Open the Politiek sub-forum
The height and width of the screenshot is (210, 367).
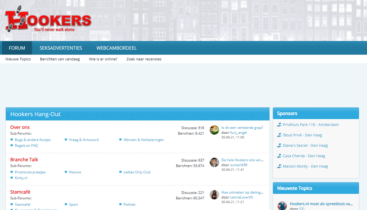click(129, 204)
